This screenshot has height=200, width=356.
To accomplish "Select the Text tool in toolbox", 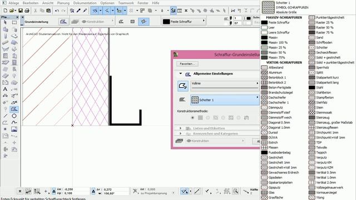I will tap(5, 89).
